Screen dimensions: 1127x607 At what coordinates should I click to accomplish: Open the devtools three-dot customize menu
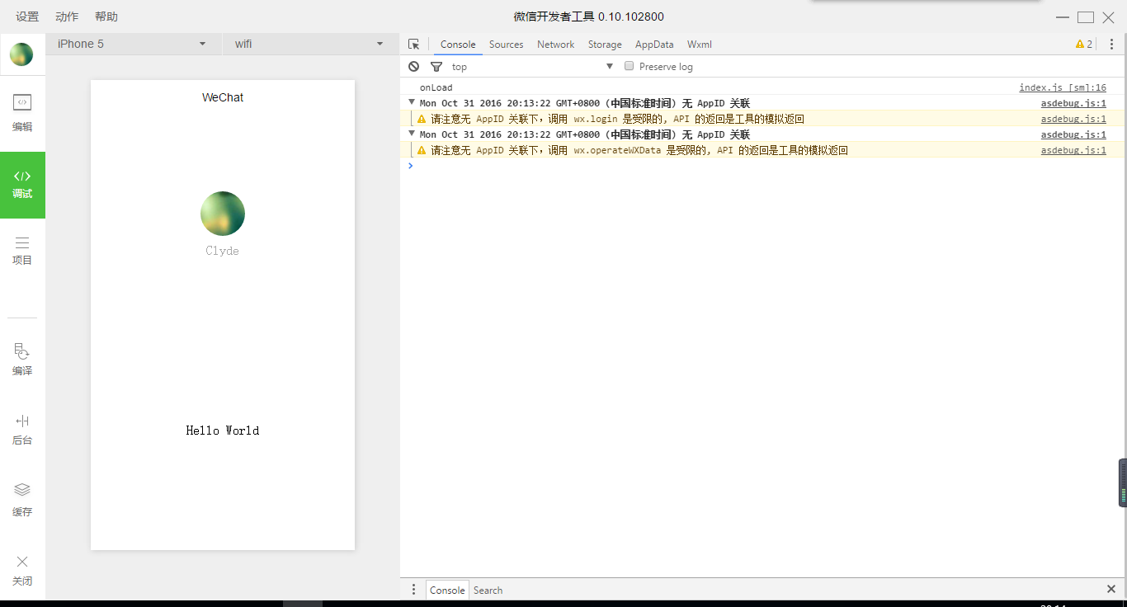[x=1111, y=45]
